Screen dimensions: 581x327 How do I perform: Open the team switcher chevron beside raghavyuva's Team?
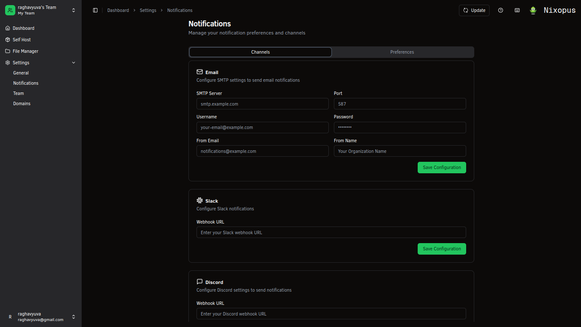point(74,10)
